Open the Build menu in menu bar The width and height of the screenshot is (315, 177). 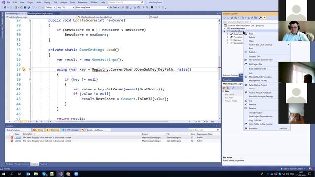click(x=39, y=2)
